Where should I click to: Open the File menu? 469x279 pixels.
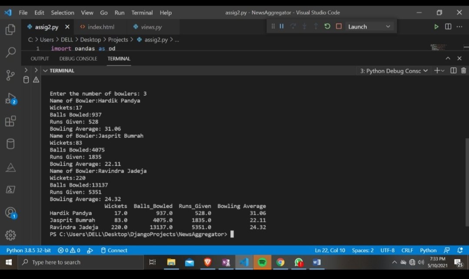[x=23, y=13]
